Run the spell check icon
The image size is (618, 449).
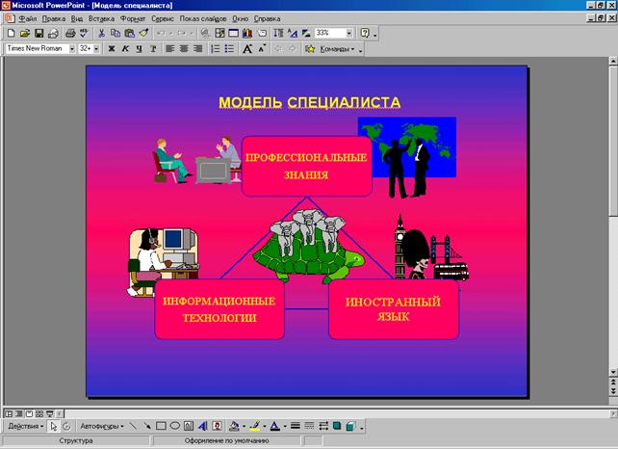point(84,33)
